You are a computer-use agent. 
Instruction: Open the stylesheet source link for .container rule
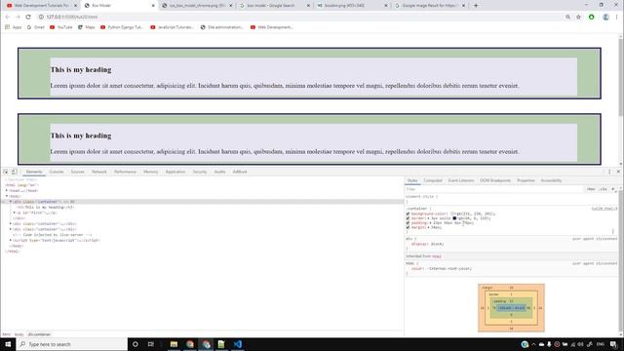604,209
